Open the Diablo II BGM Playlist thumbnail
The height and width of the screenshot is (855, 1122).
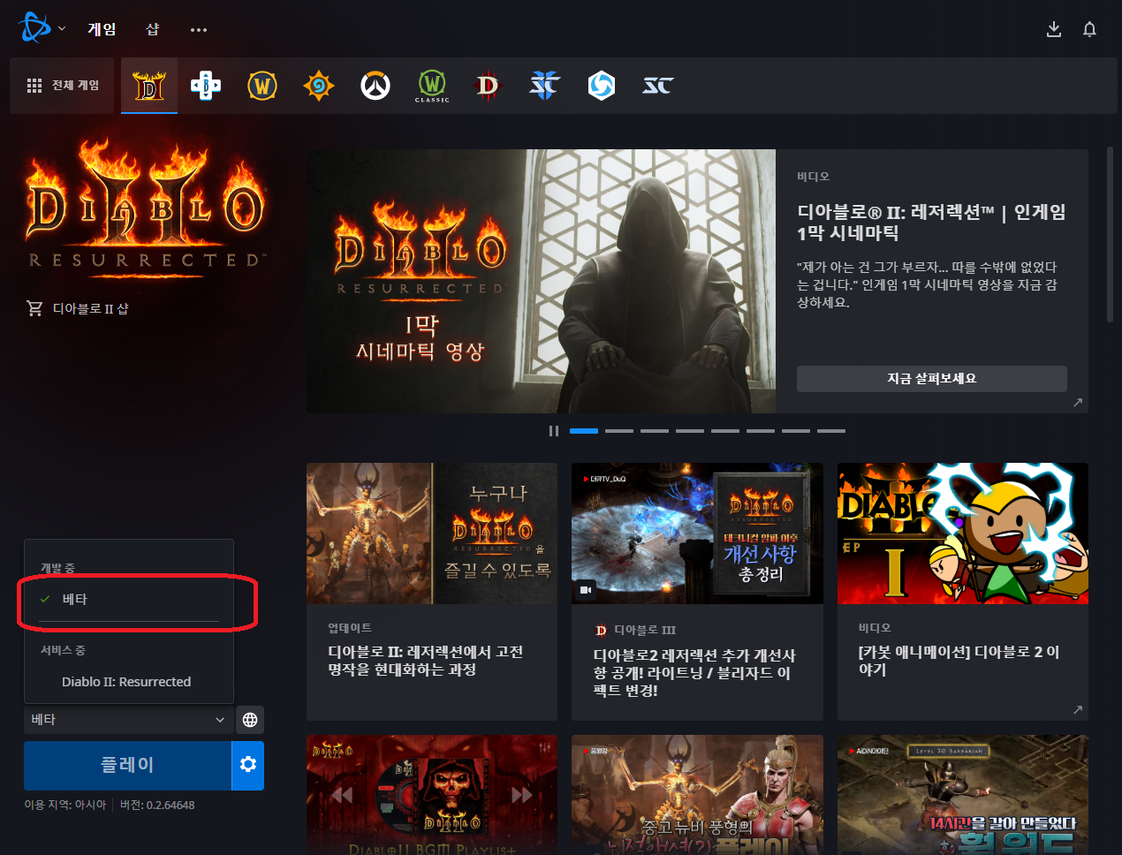[432, 795]
